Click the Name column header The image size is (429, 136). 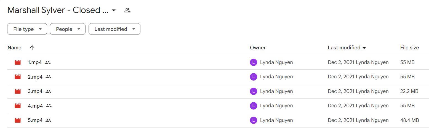point(14,47)
